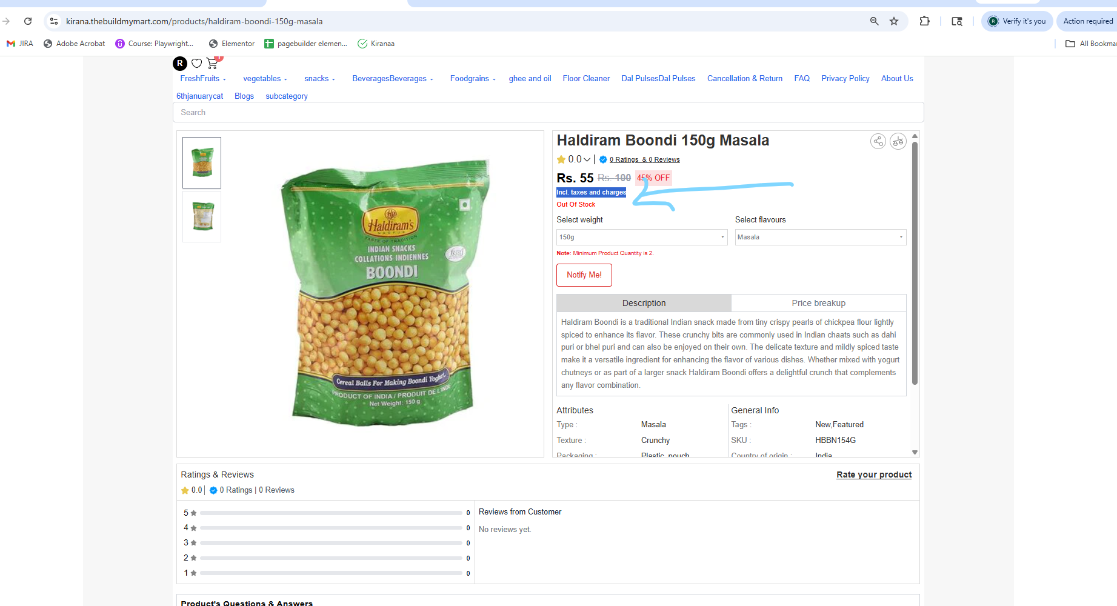Switch to Price breakup tab
The image size is (1117, 606).
[819, 303]
